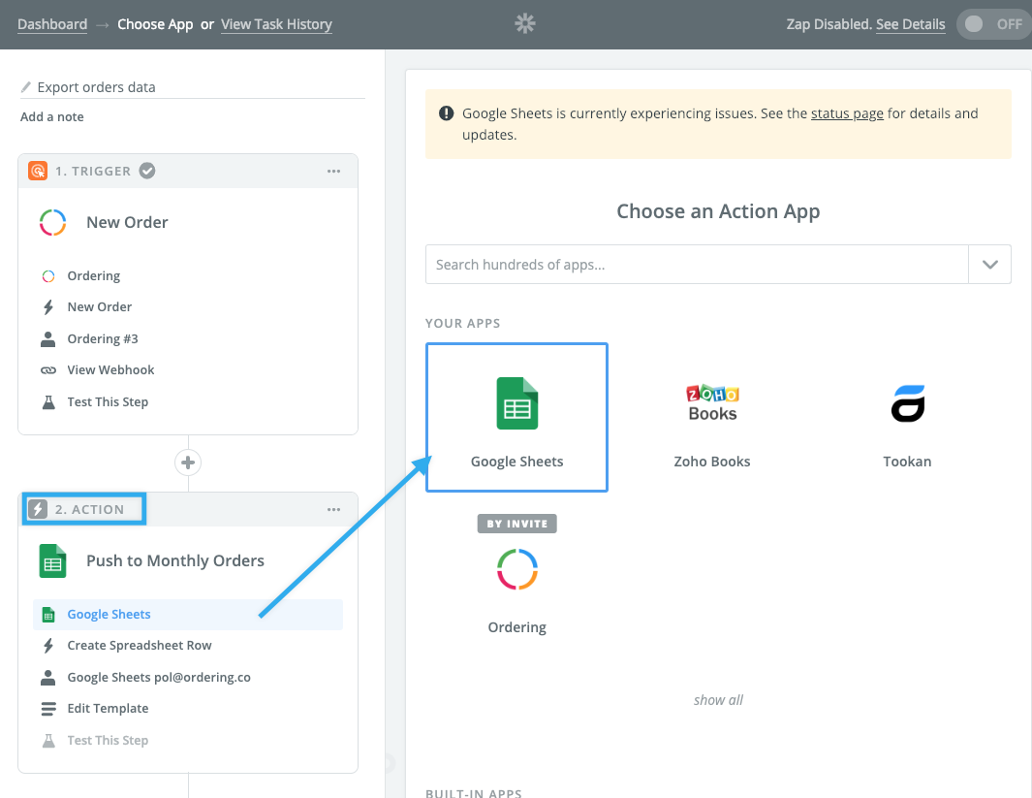Click the small Ordering ring icon in trigger list

pos(48,276)
